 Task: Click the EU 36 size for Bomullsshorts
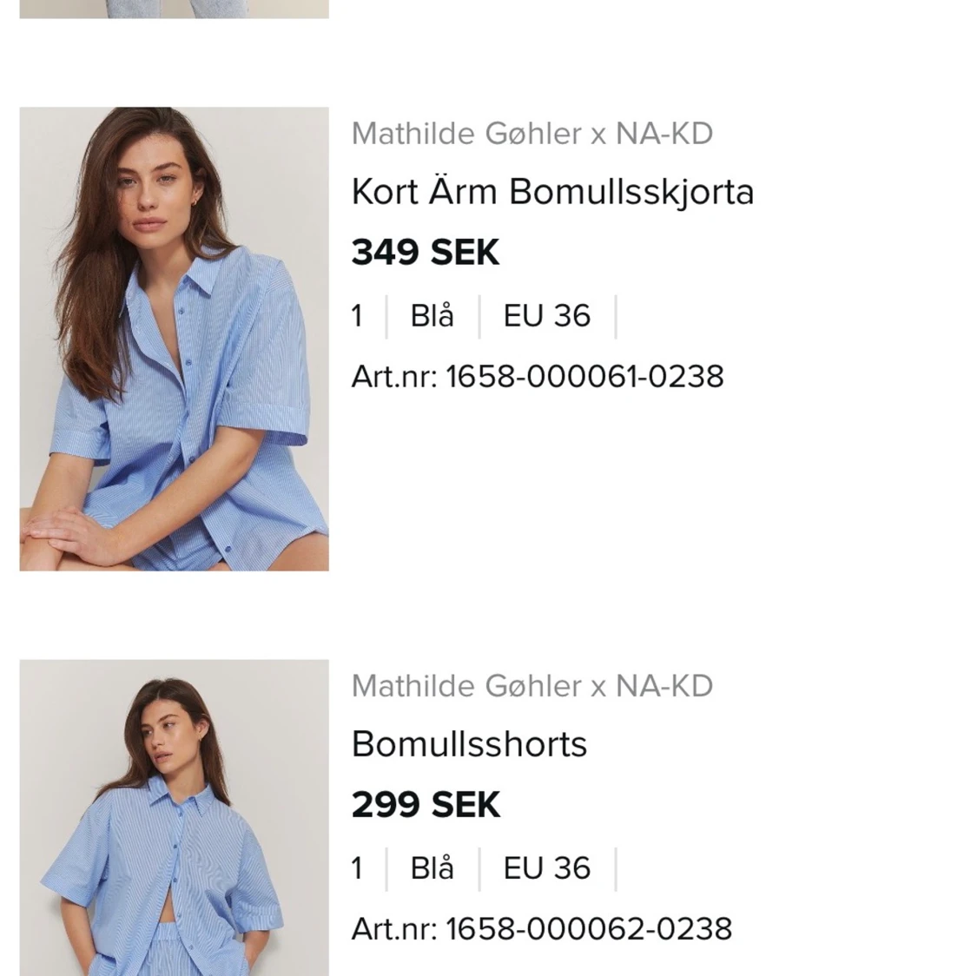click(x=547, y=868)
